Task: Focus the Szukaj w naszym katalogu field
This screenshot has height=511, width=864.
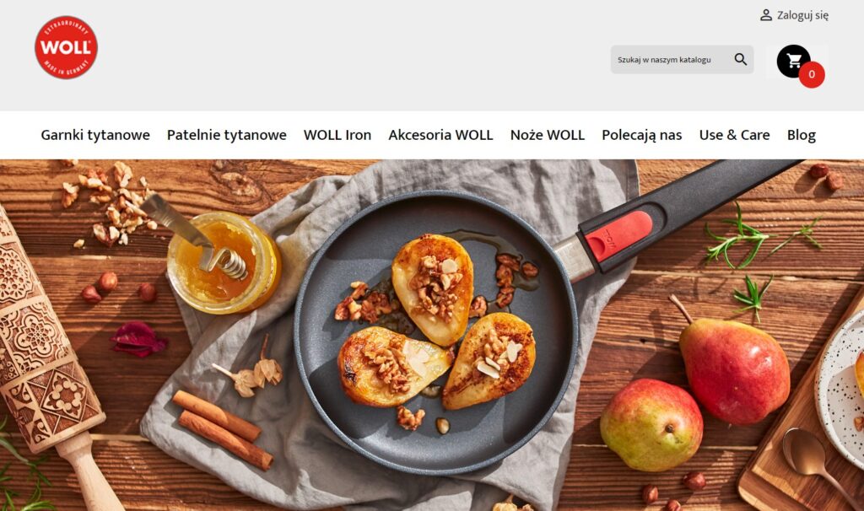Action: click(671, 60)
